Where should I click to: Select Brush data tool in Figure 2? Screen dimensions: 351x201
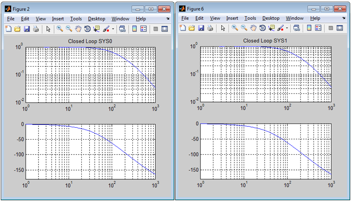[x=106, y=29]
